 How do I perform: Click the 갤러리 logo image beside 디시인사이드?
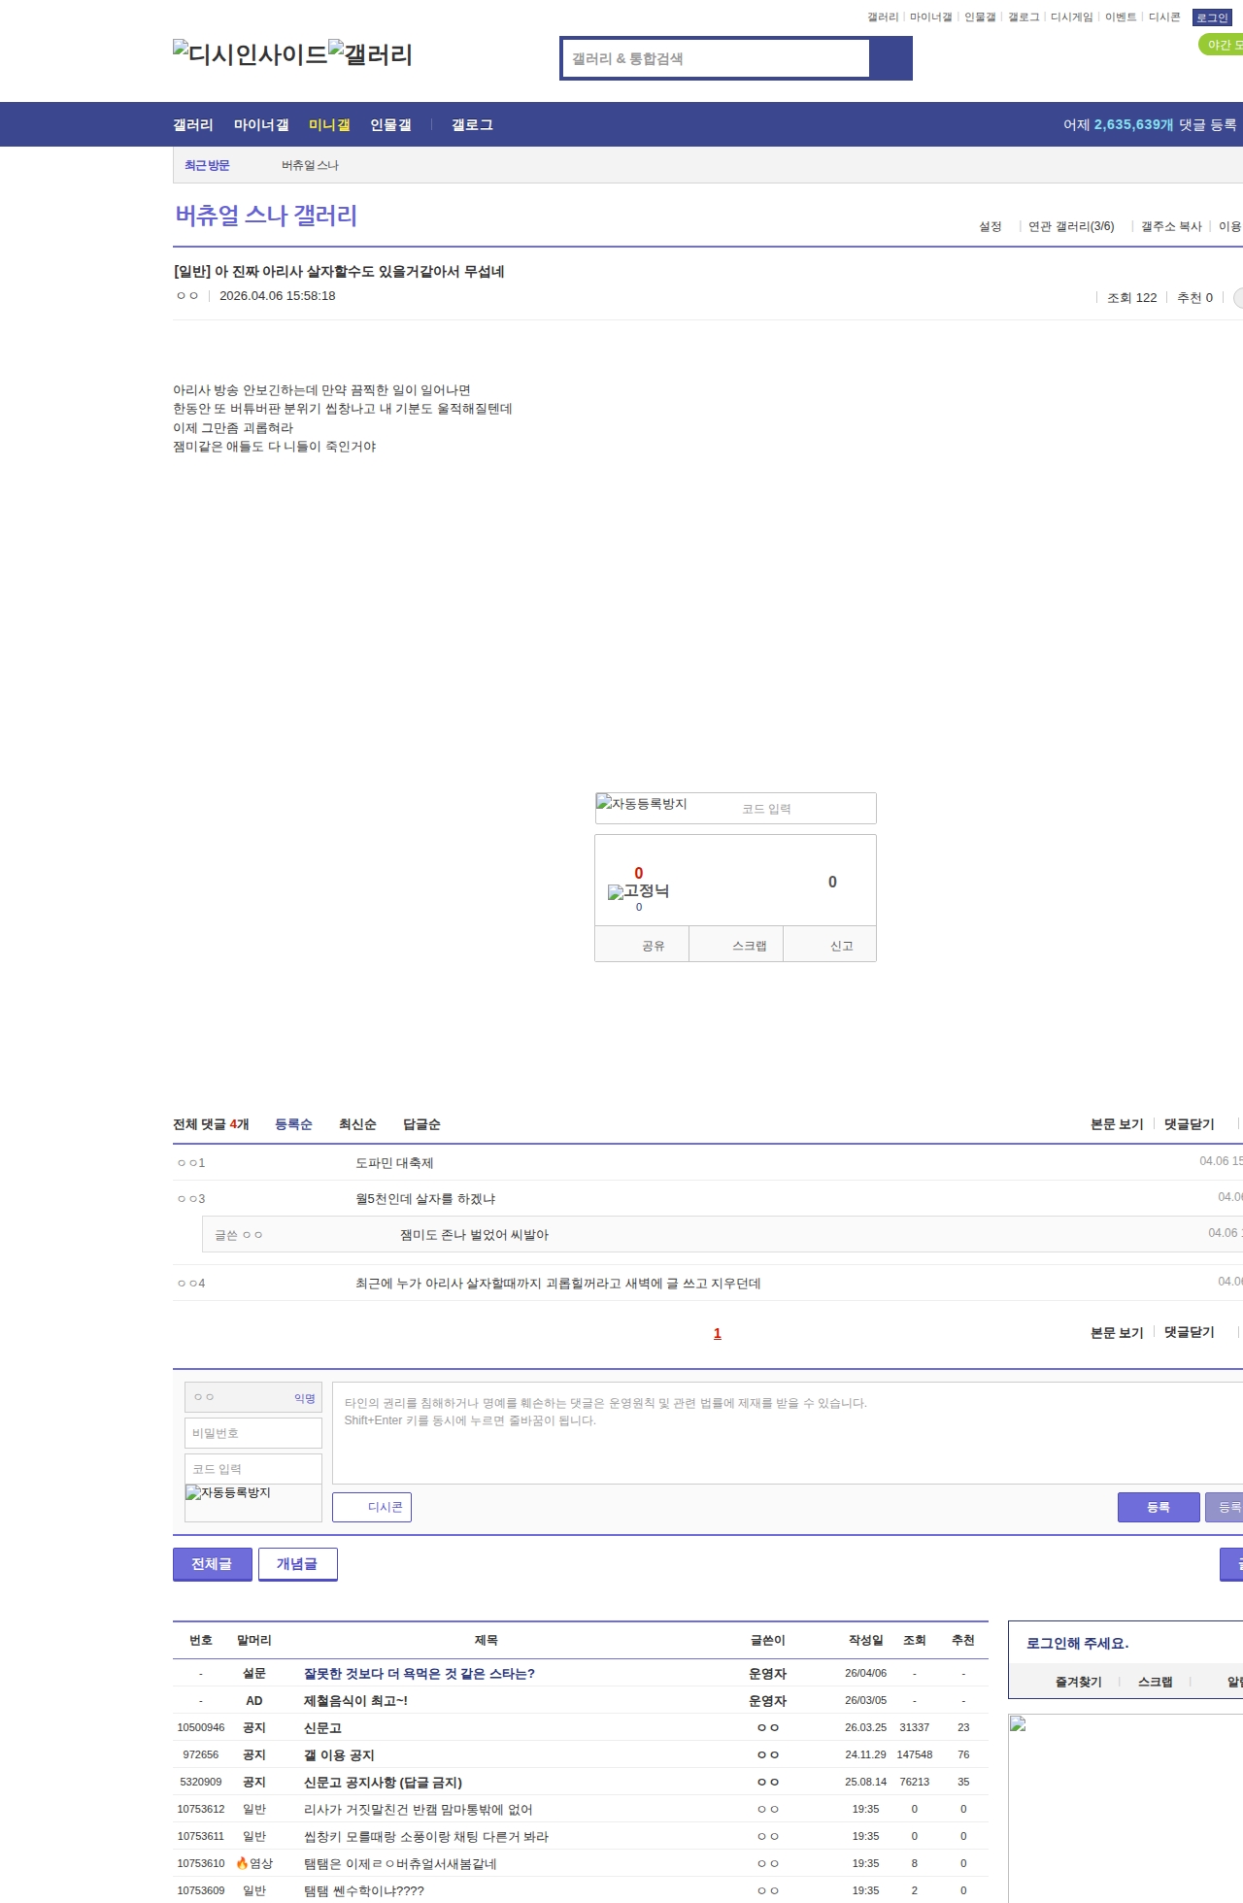371,53
